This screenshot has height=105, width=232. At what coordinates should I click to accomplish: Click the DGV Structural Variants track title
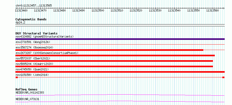coord(36,33)
